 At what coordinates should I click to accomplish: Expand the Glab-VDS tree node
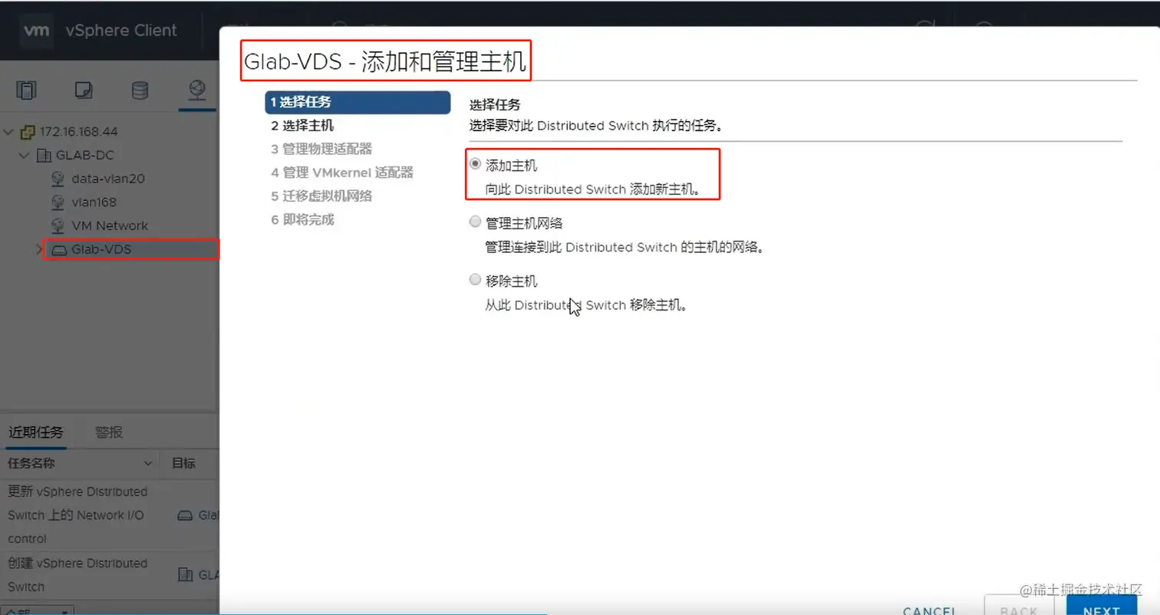[39, 249]
